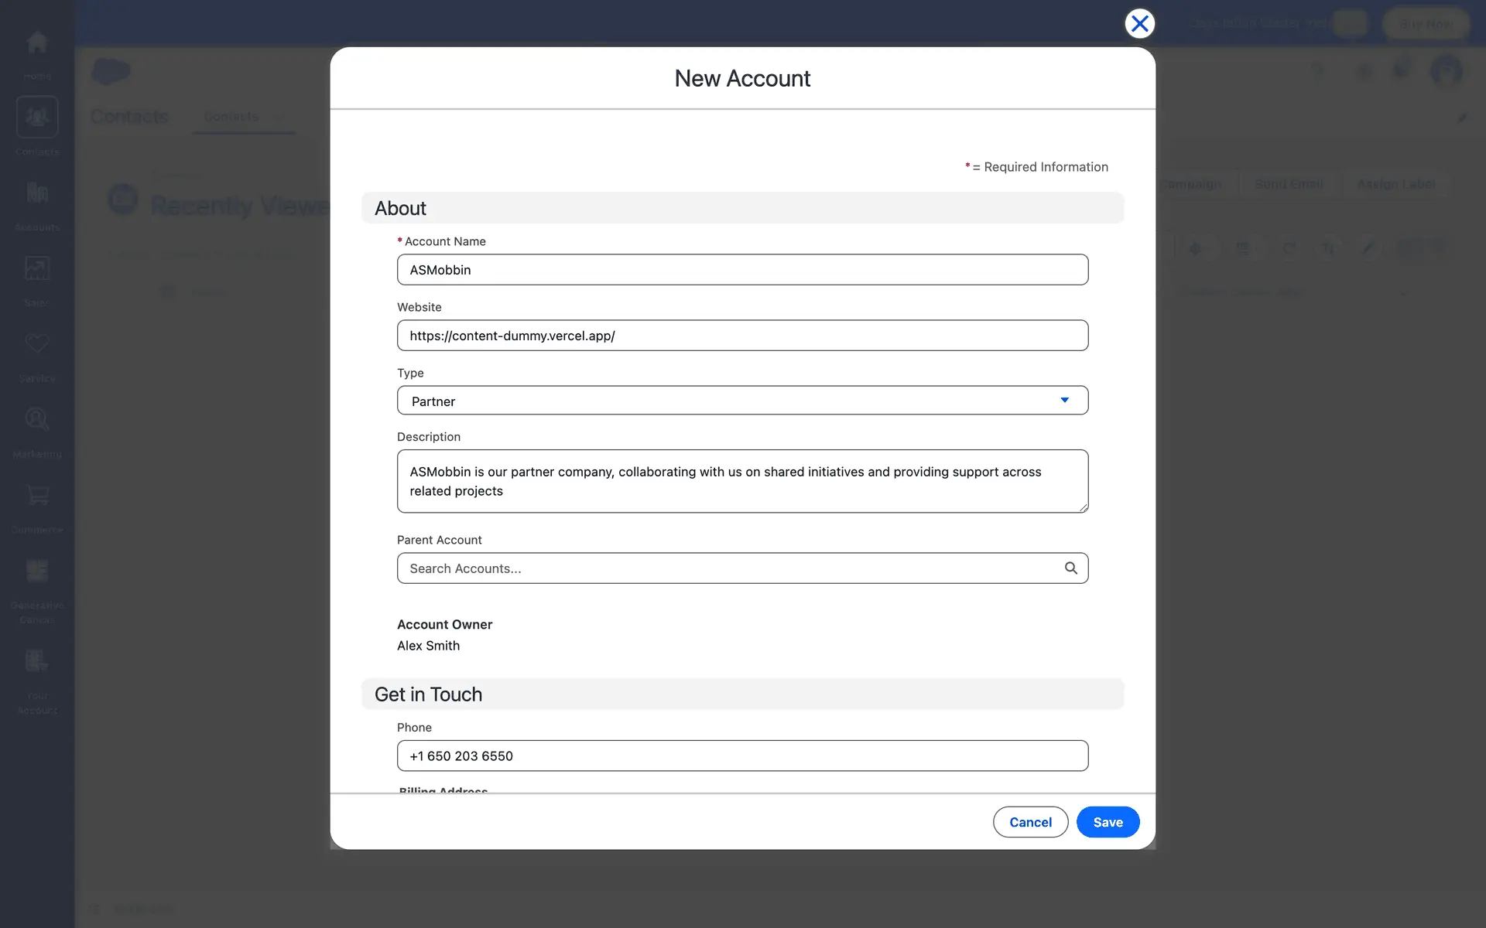The width and height of the screenshot is (1486, 928).
Task: Open the Marketing sidebar icon
Action: (x=37, y=420)
